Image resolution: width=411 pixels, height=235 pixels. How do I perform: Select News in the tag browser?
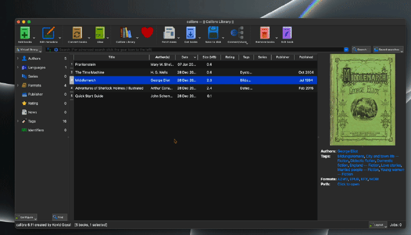32,113
